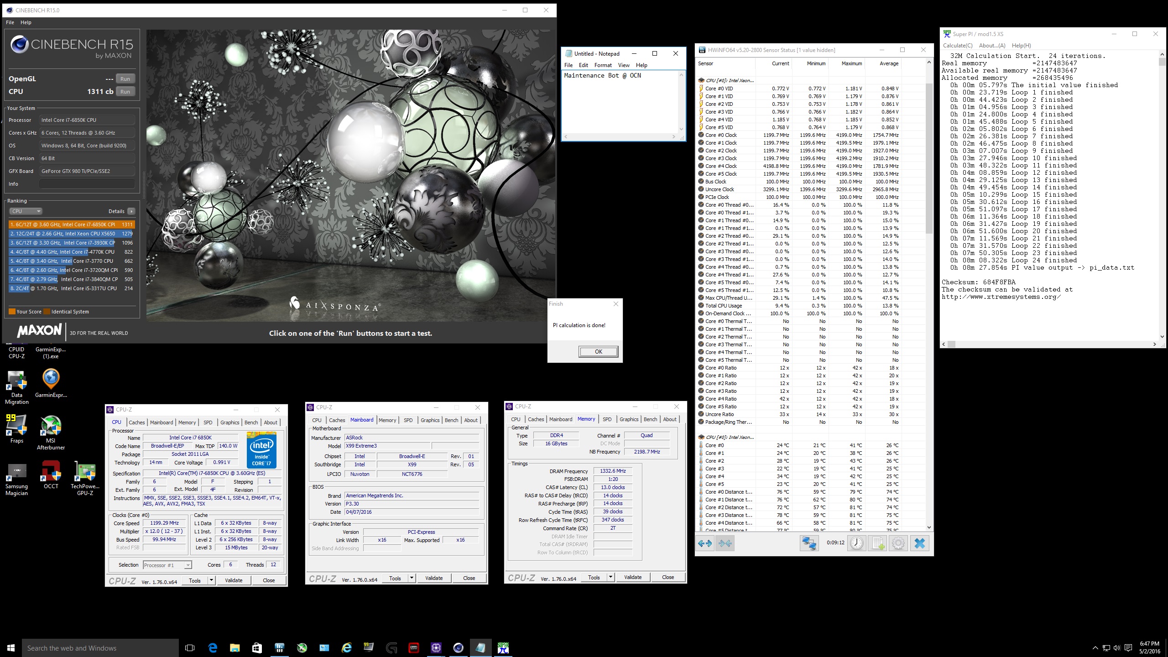Open the Tools dropdown arrow in CPU-Z
This screenshot has width=1168, height=657.
tap(211, 580)
